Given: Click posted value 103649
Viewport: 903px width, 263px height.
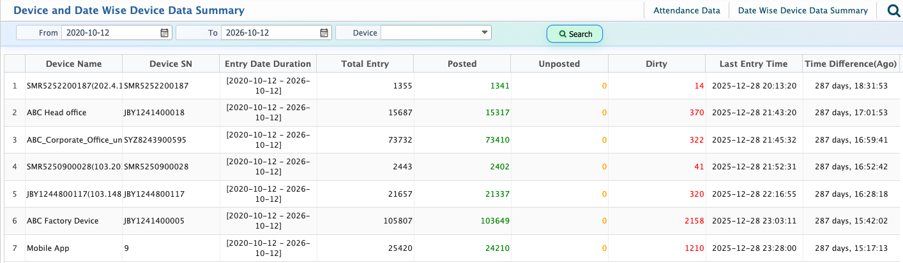Looking at the screenshot, I should 495,221.
